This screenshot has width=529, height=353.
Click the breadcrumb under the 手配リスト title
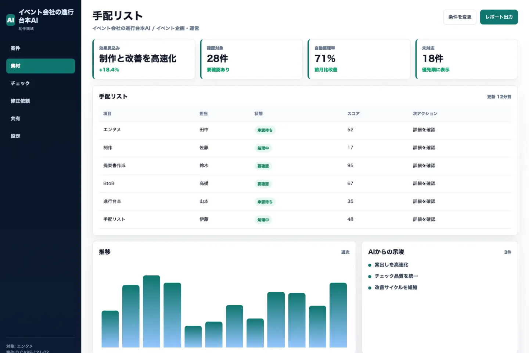click(x=145, y=28)
